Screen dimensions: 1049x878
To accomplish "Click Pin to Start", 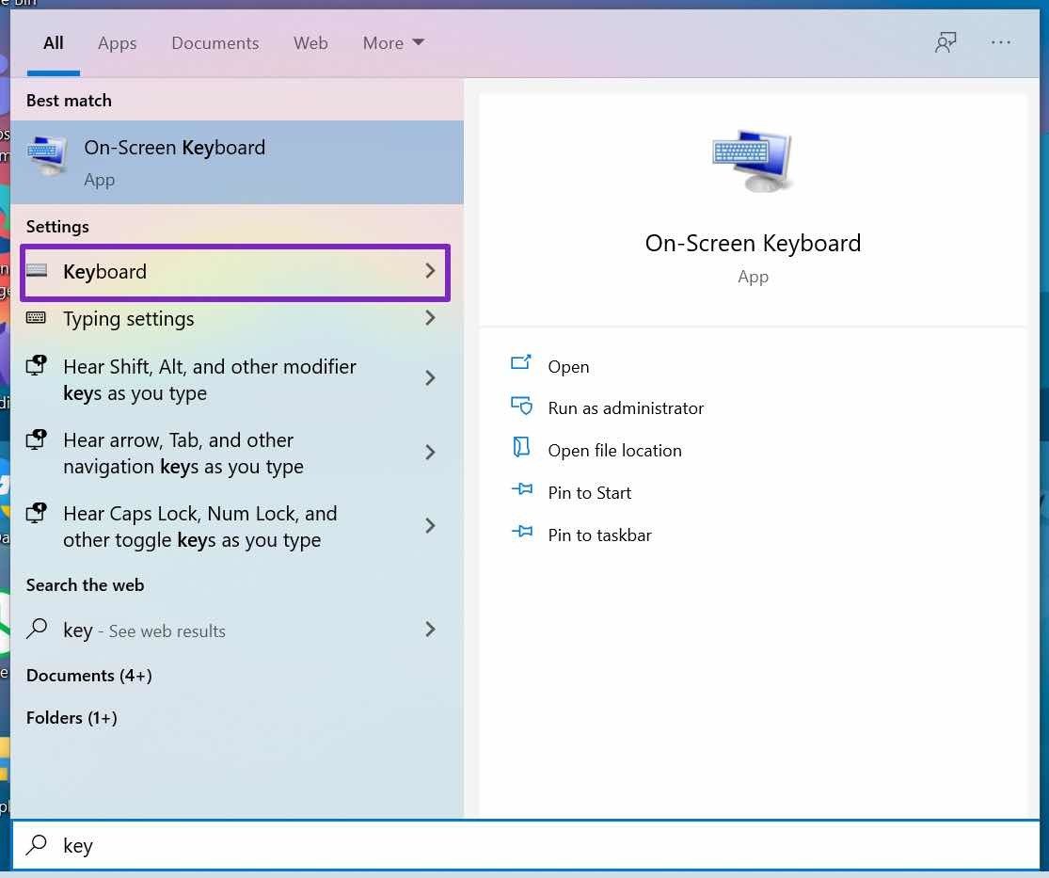I will pyautogui.click(x=589, y=493).
